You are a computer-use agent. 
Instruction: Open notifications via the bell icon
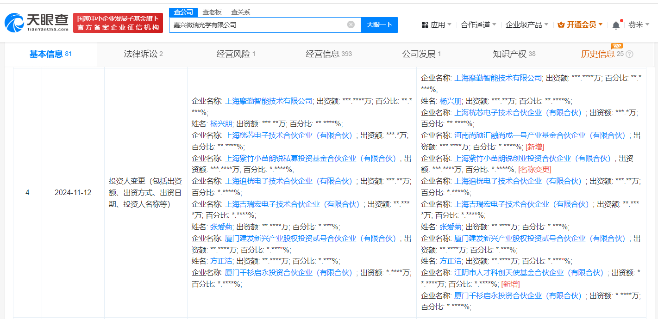(x=616, y=25)
